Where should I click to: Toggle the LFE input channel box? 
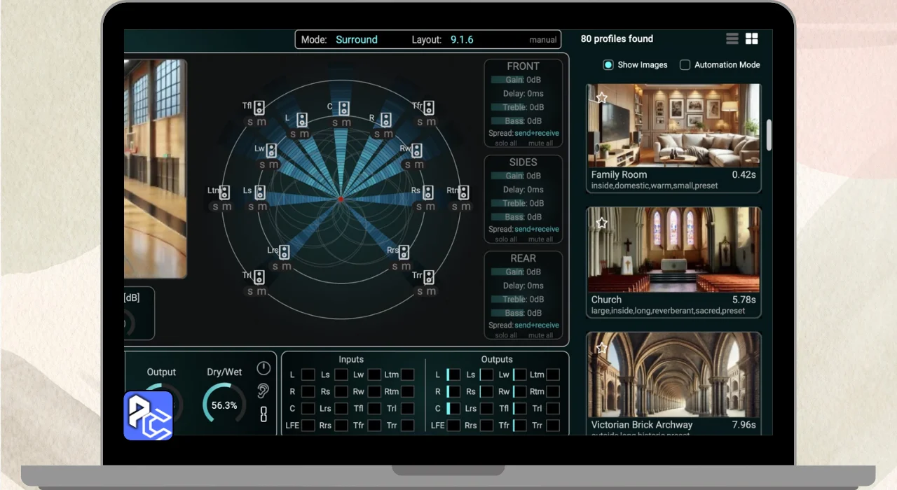[308, 425]
